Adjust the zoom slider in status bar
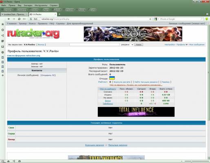Image resolution: width=210 pixels, height=163 pixels. [x=191, y=161]
